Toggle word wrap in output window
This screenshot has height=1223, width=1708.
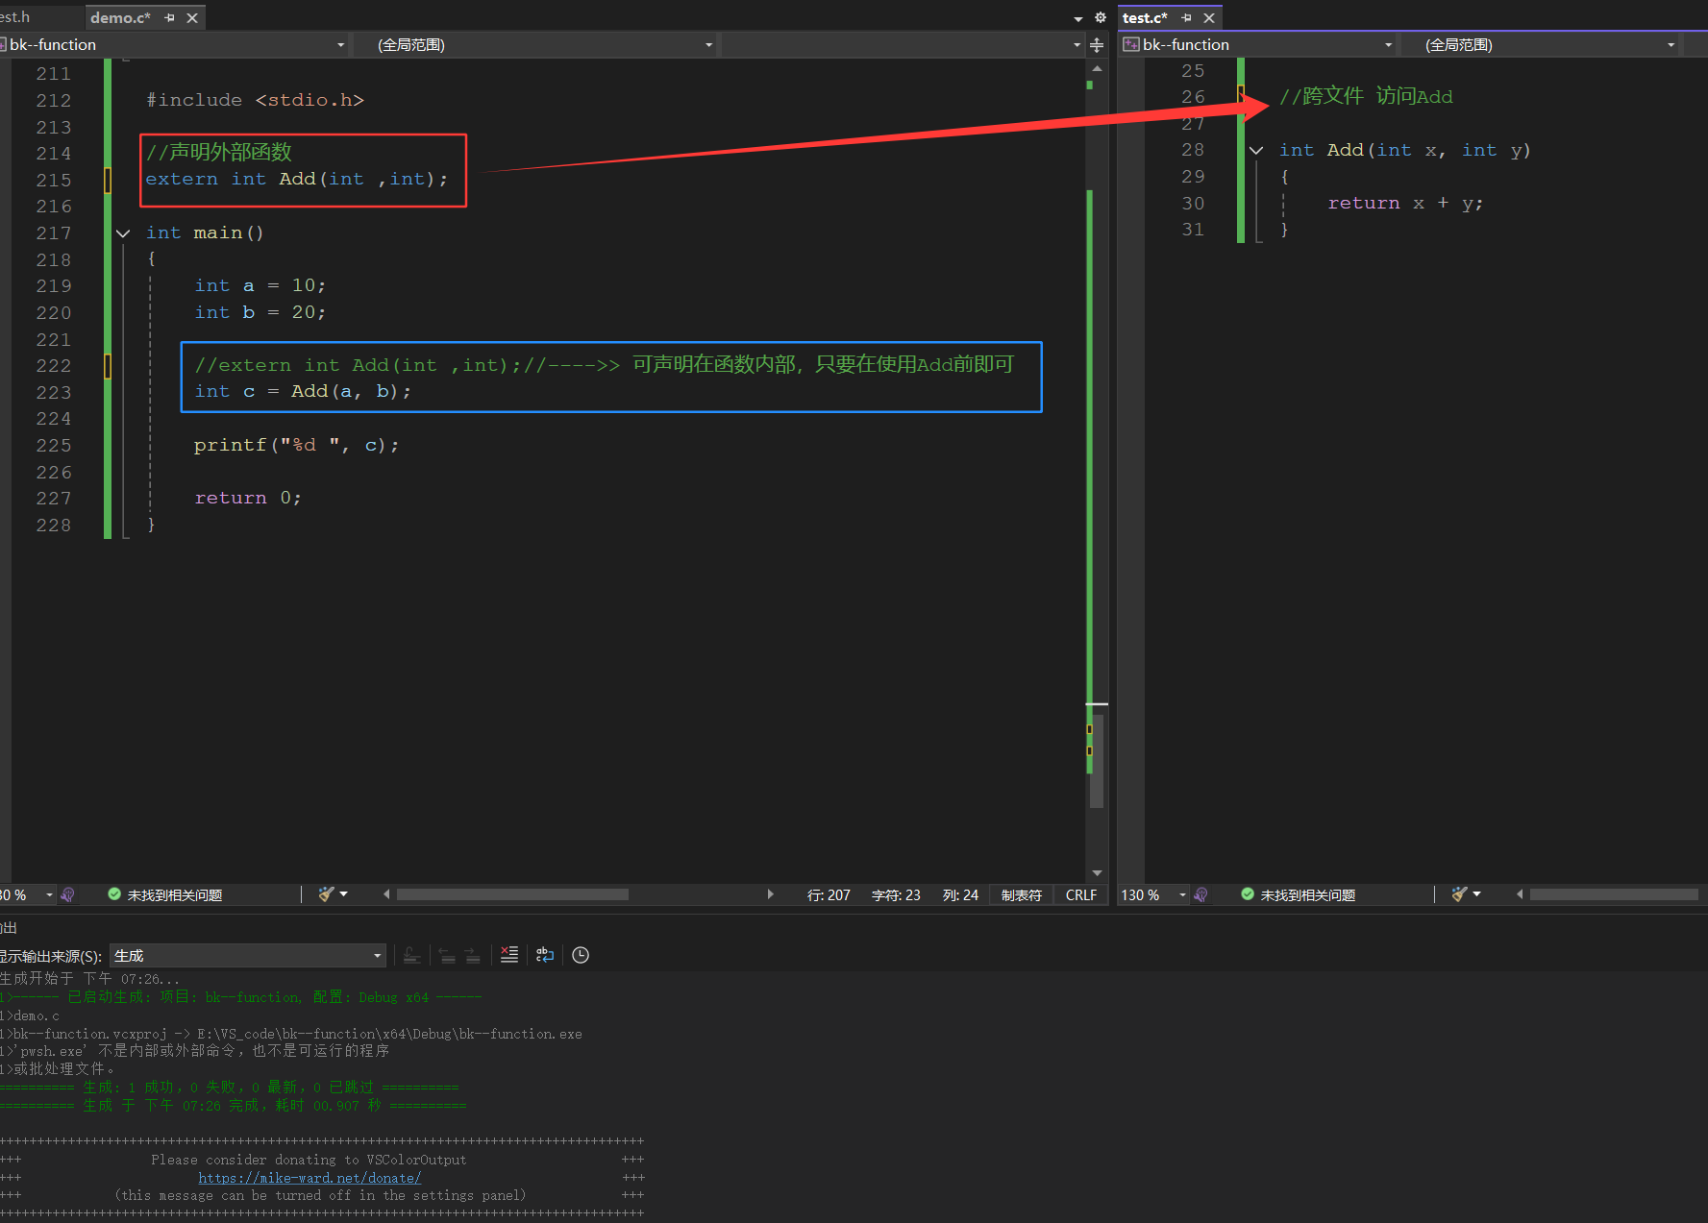coord(545,955)
